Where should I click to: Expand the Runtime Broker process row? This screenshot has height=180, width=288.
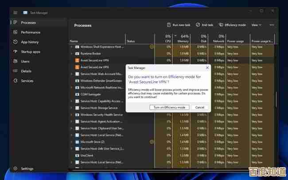pyautogui.click(x=71, y=53)
